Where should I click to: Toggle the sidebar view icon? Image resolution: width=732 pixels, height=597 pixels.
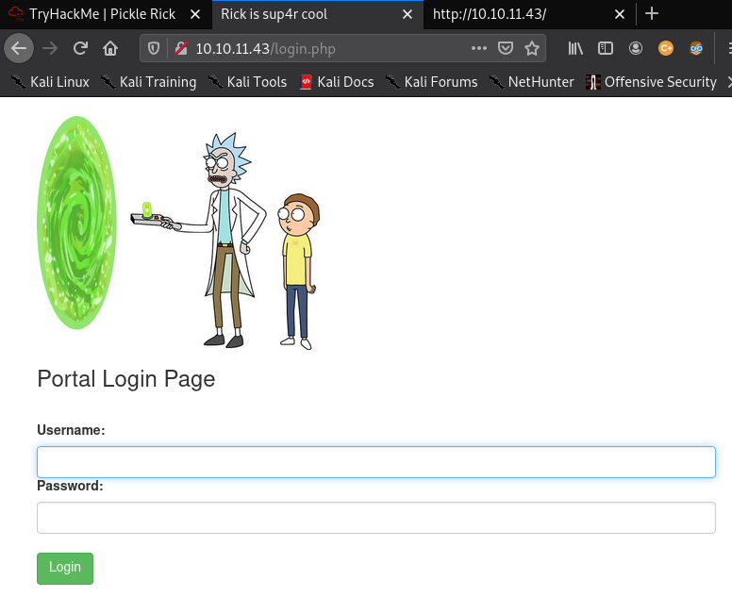[x=606, y=48]
